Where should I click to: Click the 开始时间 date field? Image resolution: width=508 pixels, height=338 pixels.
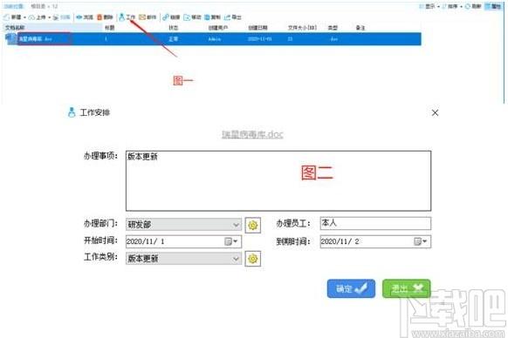[x=183, y=241]
